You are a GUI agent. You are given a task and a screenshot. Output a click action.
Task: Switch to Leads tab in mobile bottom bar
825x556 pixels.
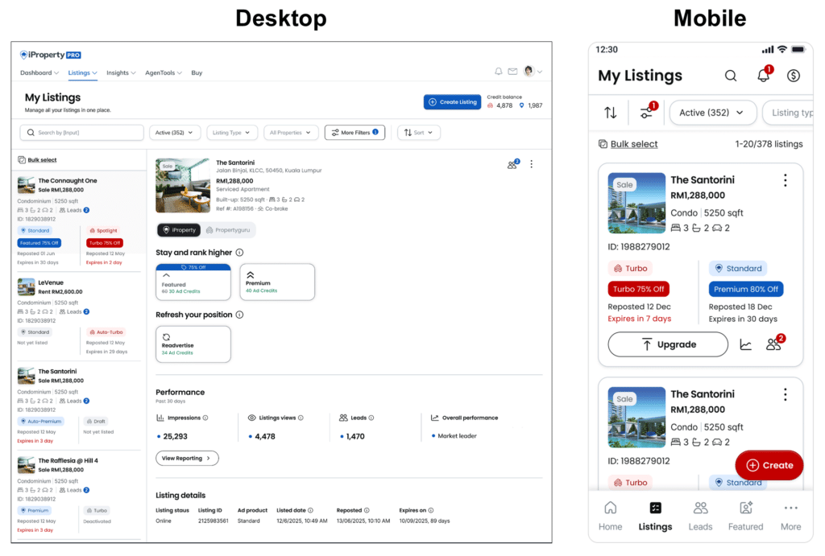tap(700, 515)
